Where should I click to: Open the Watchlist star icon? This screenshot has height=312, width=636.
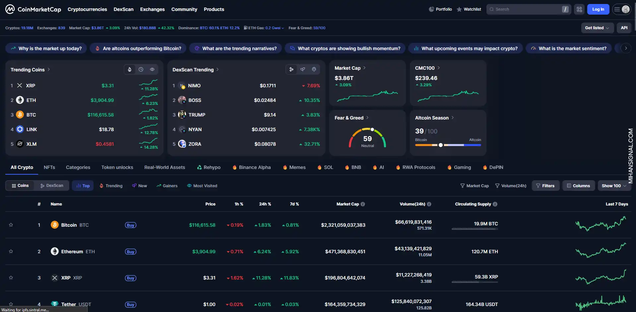pyautogui.click(x=459, y=9)
